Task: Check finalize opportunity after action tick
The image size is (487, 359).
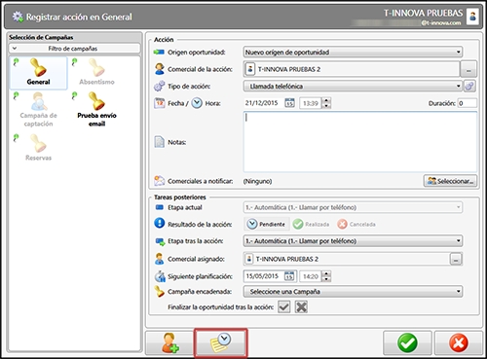Action: pos(284,306)
